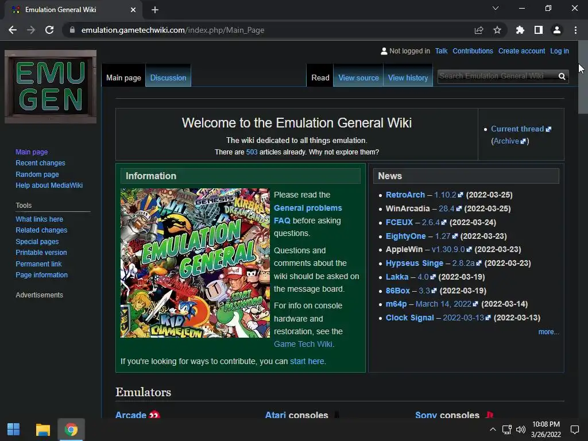Click external link icon next to Current thread
The width and height of the screenshot is (588, 441).
click(x=548, y=129)
